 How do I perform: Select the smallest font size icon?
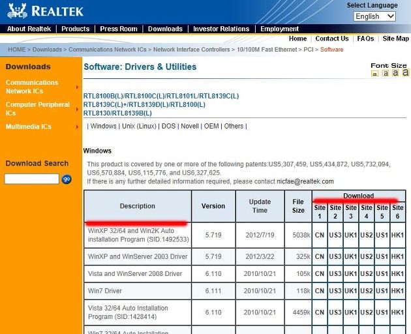pos(375,74)
